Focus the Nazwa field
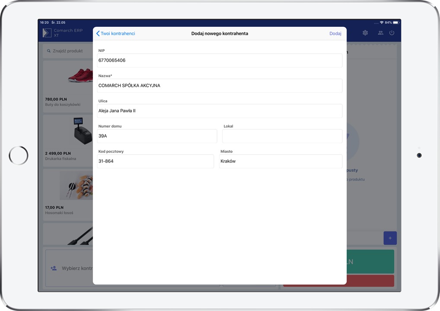 [x=220, y=86]
